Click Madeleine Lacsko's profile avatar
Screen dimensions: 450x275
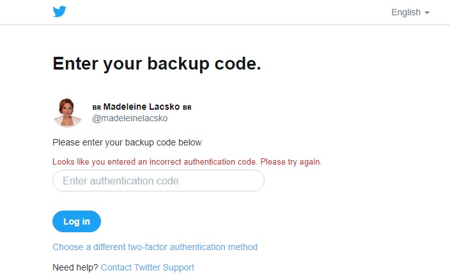(x=67, y=112)
